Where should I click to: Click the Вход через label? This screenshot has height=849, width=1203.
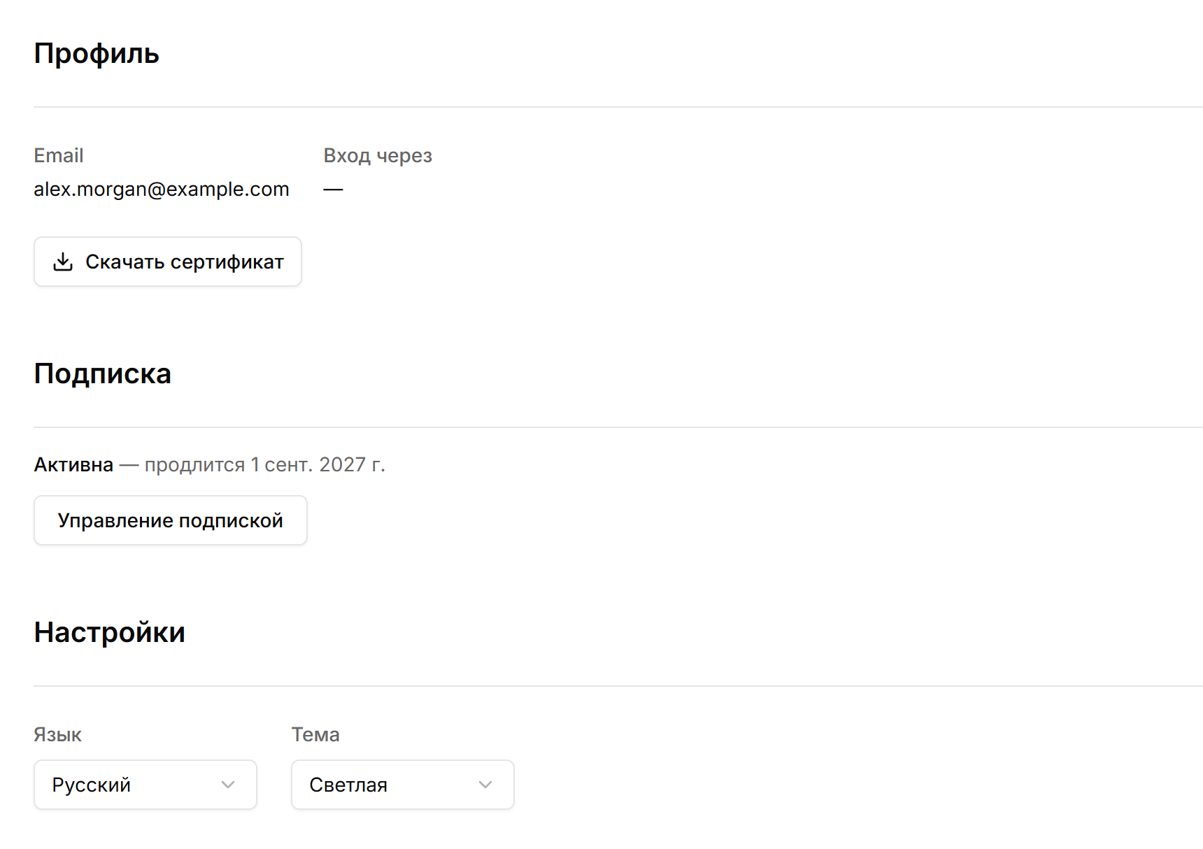click(x=378, y=155)
